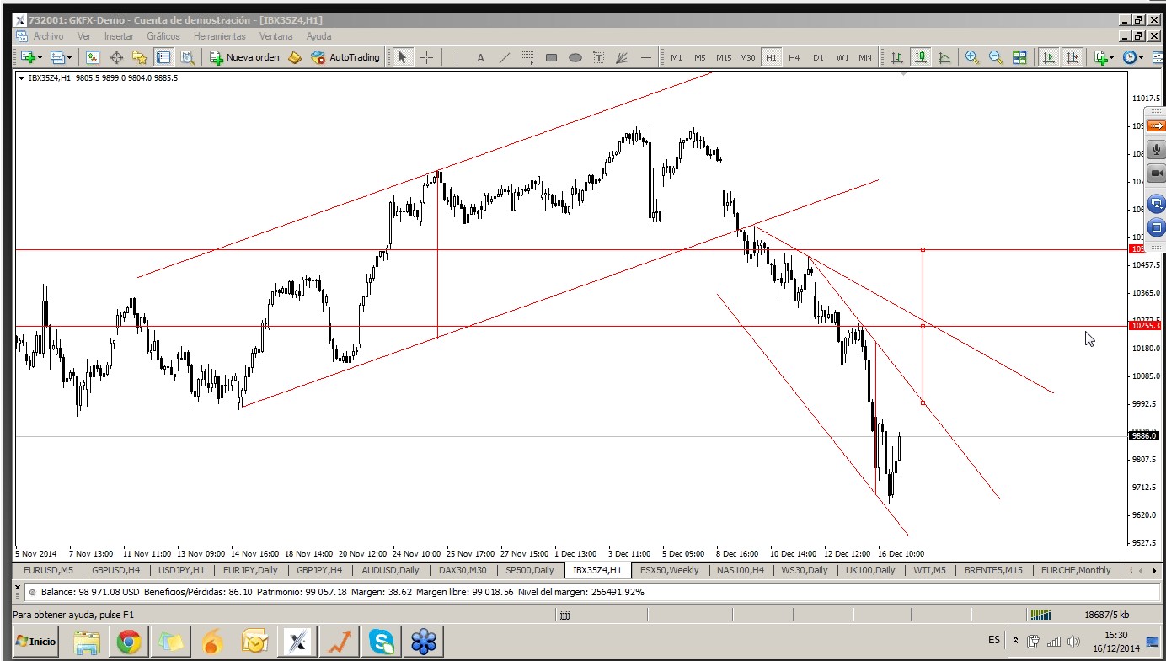This screenshot has height=661, width=1166.
Task: Switch to D1 daily timeframe
Action: [x=818, y=57]
